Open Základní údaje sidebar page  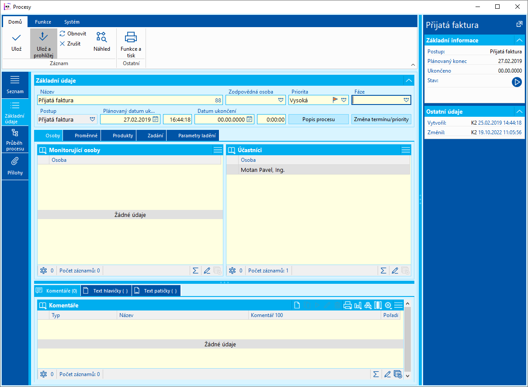tap(15, 112)
